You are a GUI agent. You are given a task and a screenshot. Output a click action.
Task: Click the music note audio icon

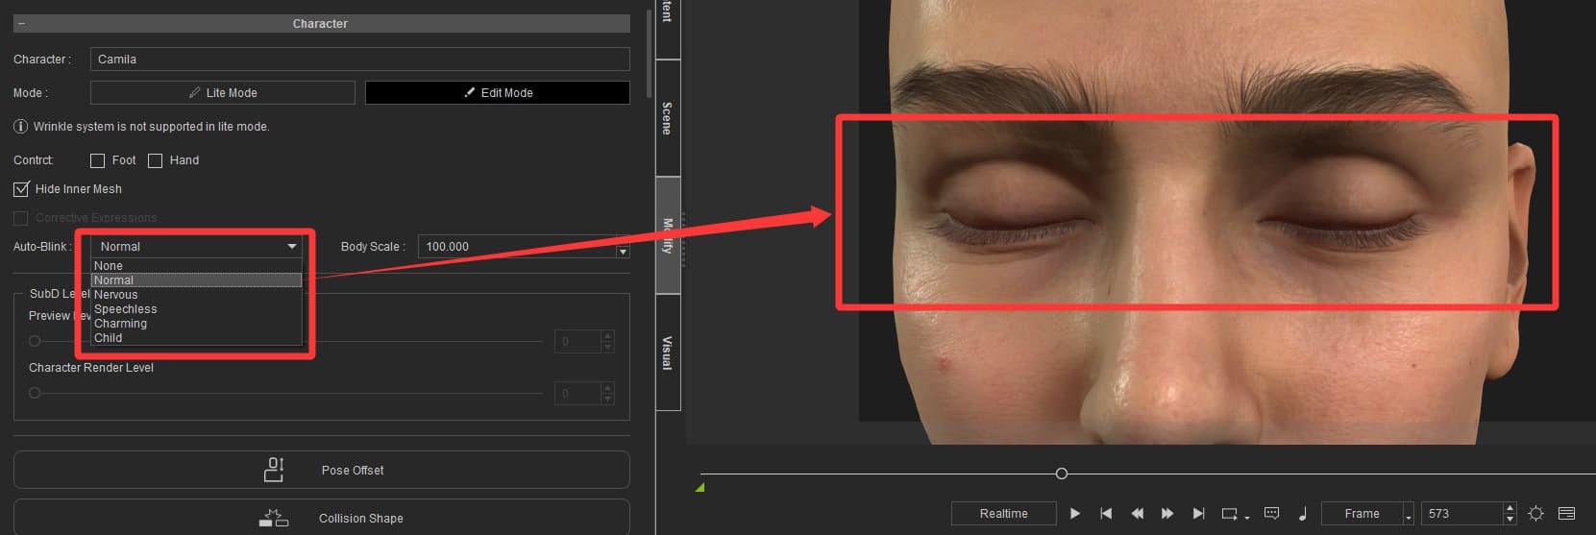click(x=1302, y=514)
